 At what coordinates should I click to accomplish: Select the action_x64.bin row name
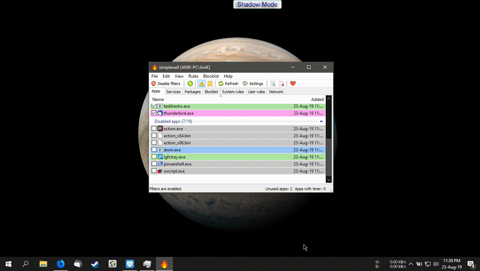(x=177, y=136)
